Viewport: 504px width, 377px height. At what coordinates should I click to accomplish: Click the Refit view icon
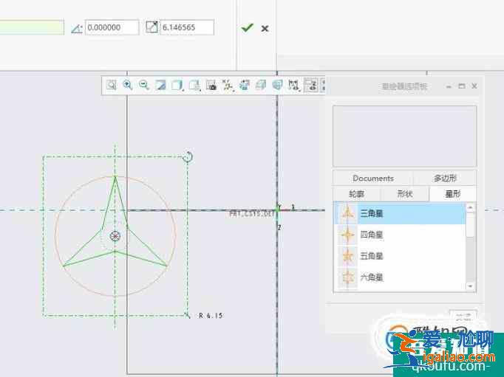pyautogui.click(x=111, y=85)
